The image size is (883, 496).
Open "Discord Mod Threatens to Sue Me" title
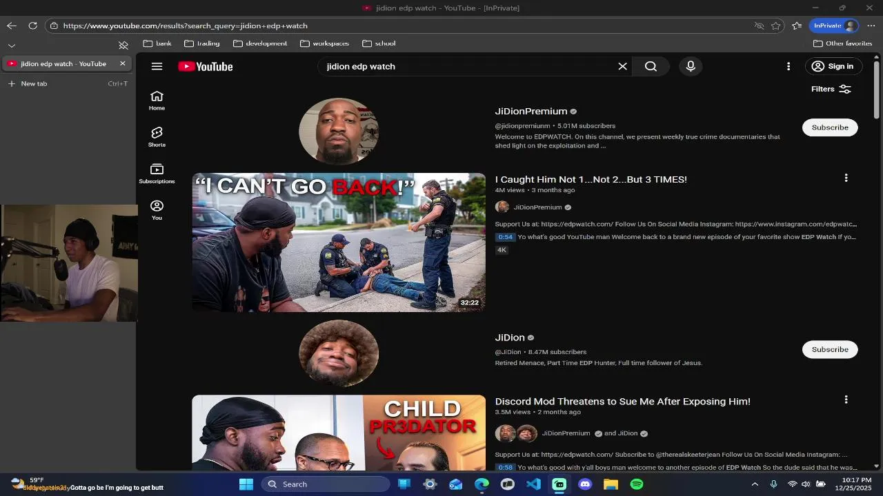pyautogui.click(x=622, y=401)
